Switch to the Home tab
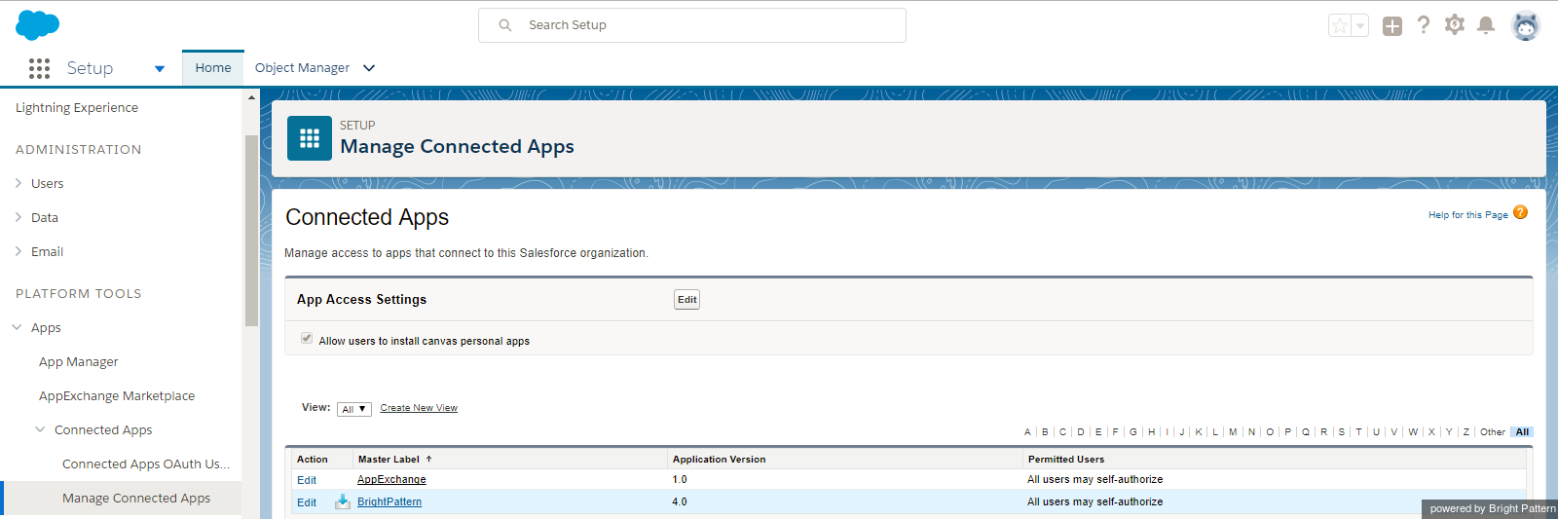 213,68
